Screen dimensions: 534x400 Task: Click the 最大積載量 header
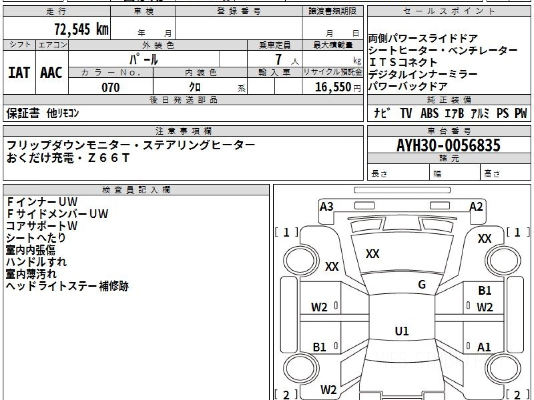coord(332,45)
